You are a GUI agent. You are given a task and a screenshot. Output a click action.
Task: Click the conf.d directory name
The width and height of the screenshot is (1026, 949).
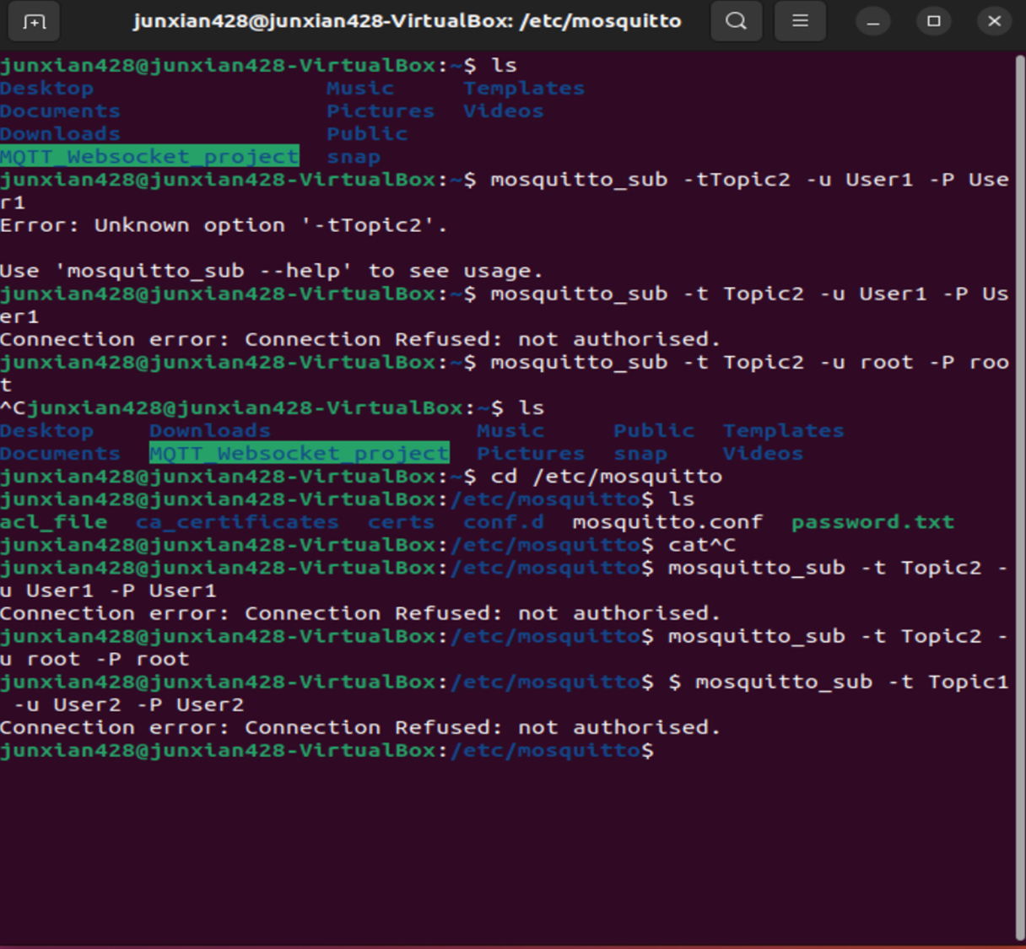503,521
